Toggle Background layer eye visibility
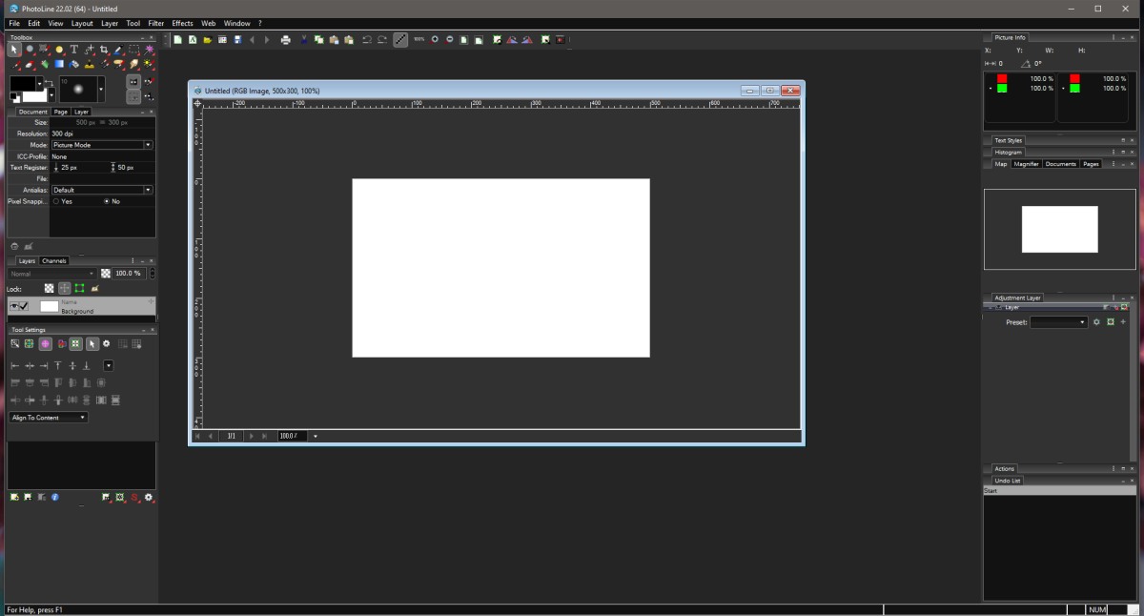Viewport: 1144px width, 616px height. click(14, 306)
